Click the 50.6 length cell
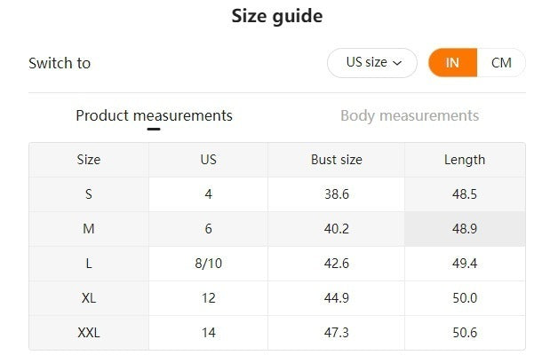Viewport: 558px width, 363px height. (465, 333)
